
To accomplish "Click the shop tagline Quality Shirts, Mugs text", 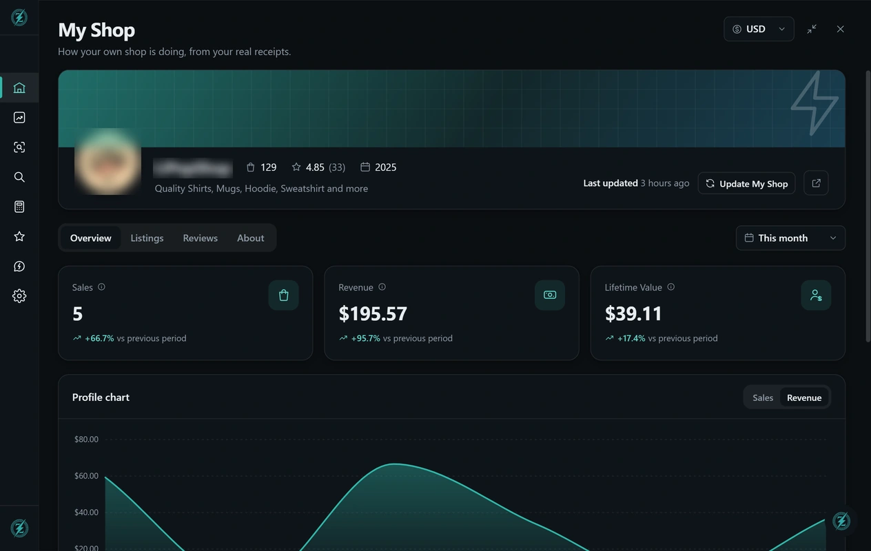I will 261,189.
